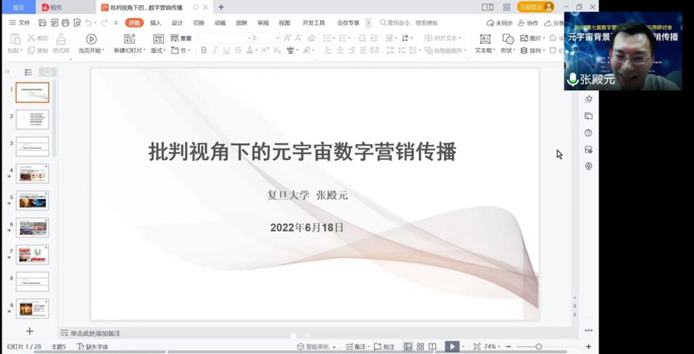Open the Animation (动画) ribbon tab
694x354 pixels.
pyautogui.click(x=220, y=23)
